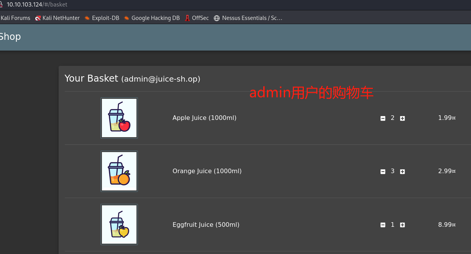This screenshot has height=254, width=471.
Task: Open the Nessus Essentials bookmark
Action: [248, 18]
